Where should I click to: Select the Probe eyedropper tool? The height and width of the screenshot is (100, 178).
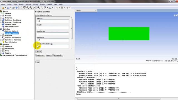point(34,7)
